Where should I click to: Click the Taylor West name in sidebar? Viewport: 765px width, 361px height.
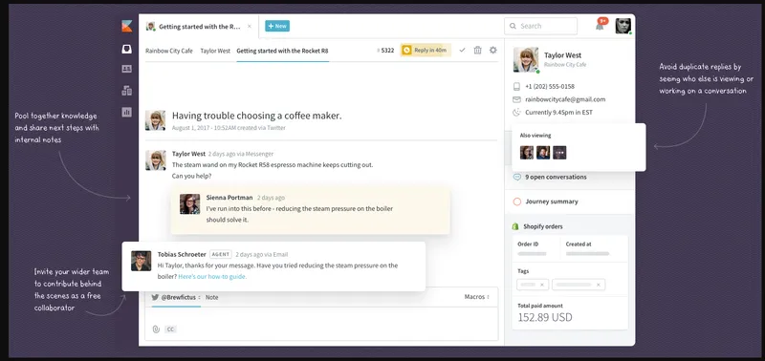tap(562, 55)
